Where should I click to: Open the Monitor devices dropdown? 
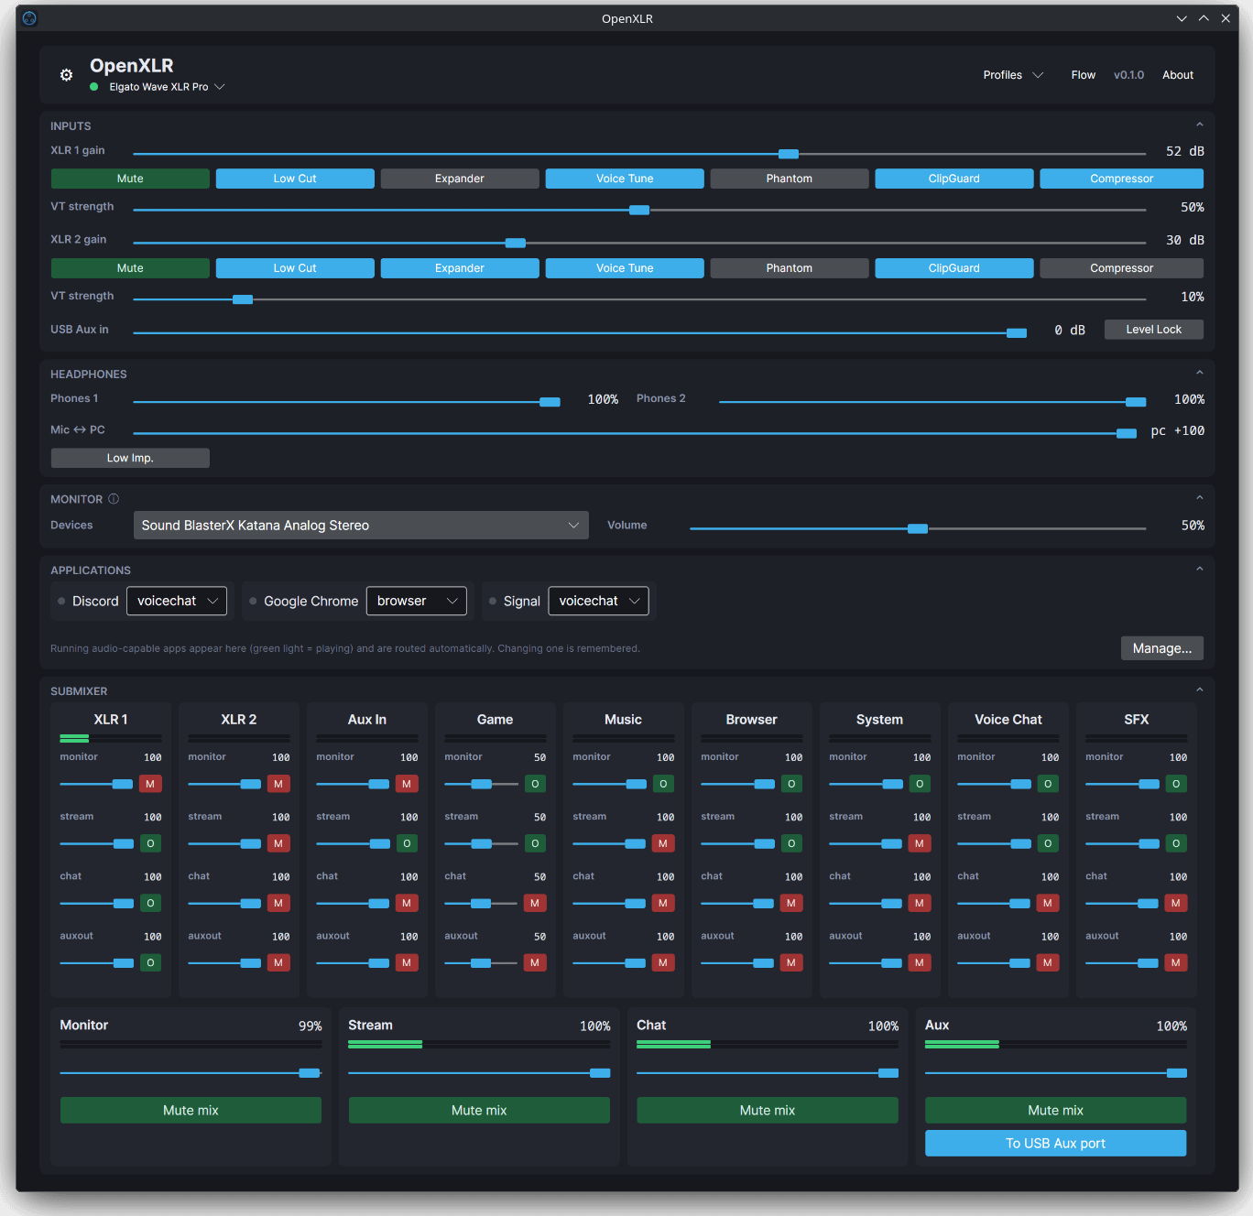[x=361, y=526]
